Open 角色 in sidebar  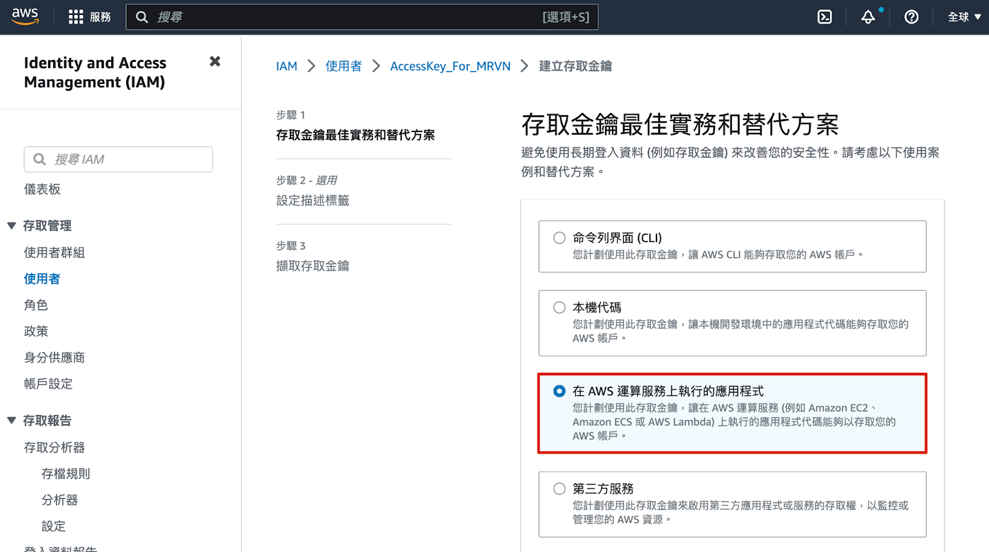coord(36,305)
